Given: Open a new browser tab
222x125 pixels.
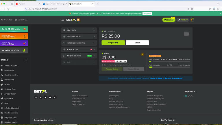Looking at the screenshot, I should (97, 4).
